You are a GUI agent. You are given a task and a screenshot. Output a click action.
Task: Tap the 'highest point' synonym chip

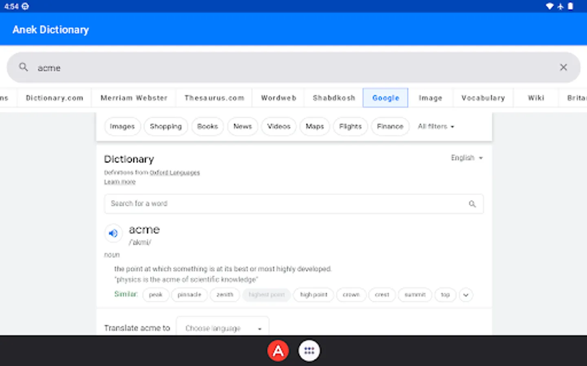click(267, 295)
